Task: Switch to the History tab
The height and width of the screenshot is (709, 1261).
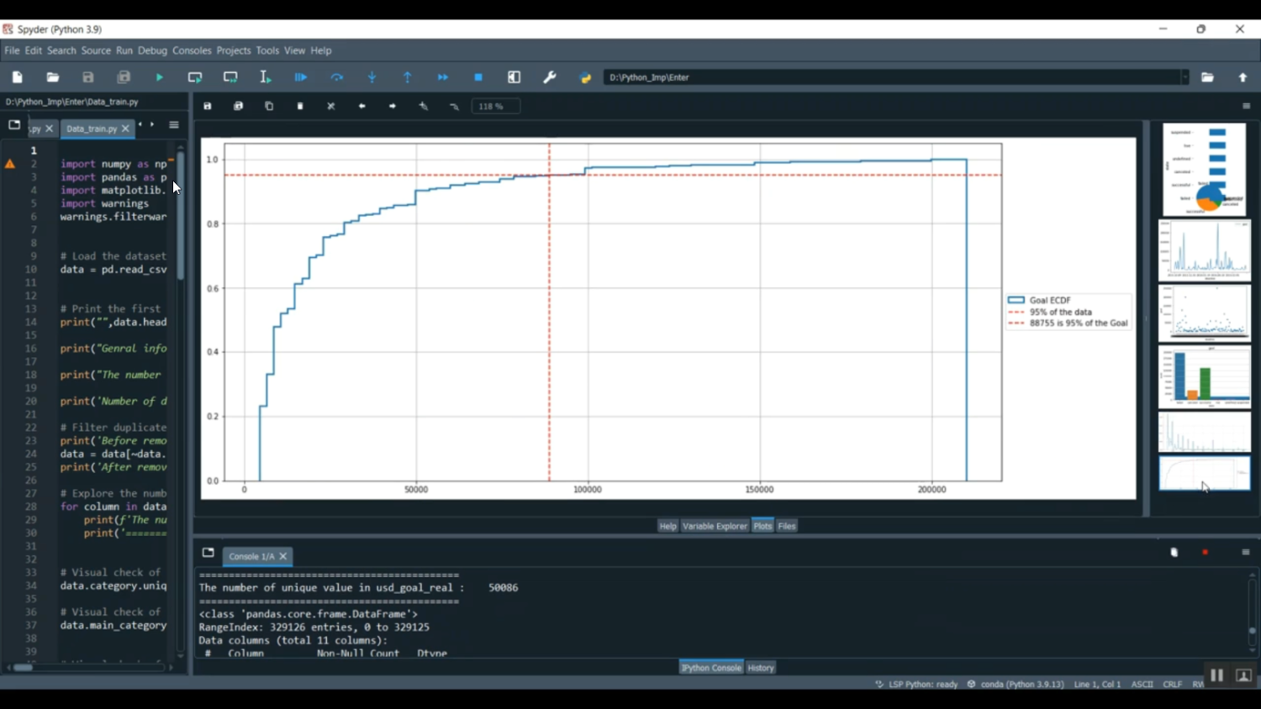Action: (x=760, y=668)
